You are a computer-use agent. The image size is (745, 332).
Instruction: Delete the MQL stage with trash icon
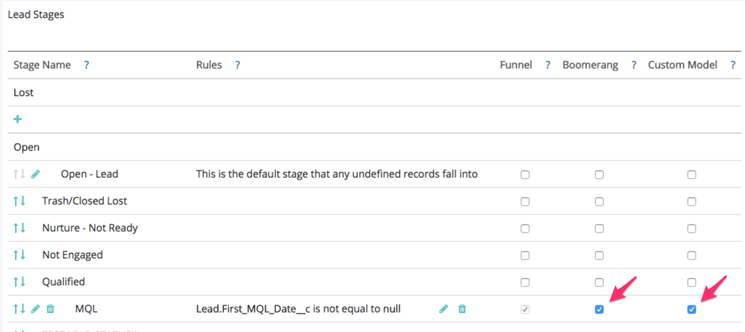point(51,309)
